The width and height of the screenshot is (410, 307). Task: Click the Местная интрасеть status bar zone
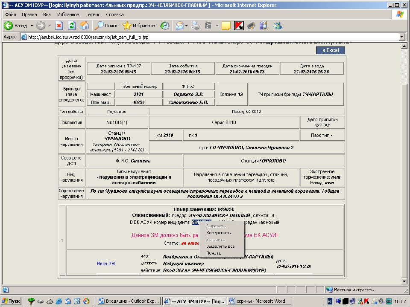coord(366,290)
